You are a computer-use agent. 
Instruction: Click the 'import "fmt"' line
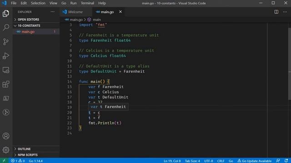(93, 25)
